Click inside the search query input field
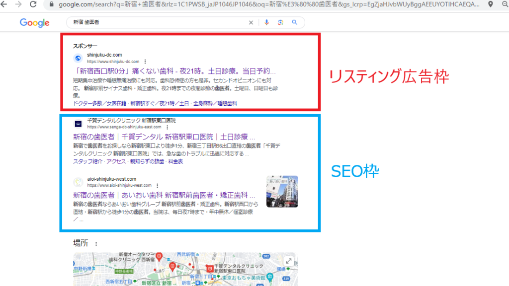 pyautogui.click(x=149, y=22)
